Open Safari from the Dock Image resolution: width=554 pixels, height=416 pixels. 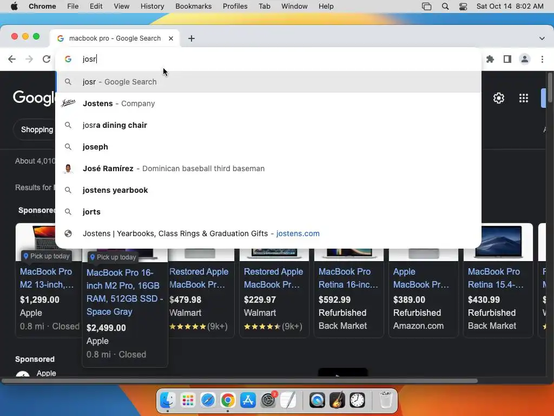click(208, 400)
